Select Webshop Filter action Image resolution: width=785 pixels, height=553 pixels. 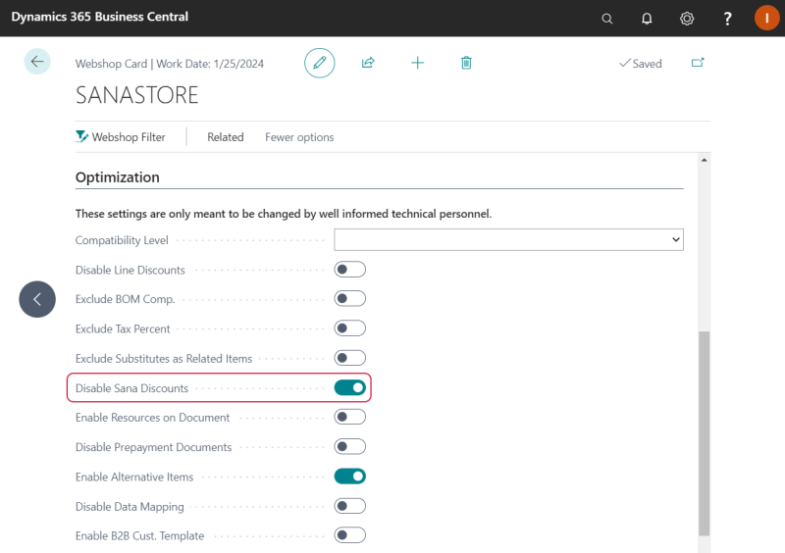(121, 137)
